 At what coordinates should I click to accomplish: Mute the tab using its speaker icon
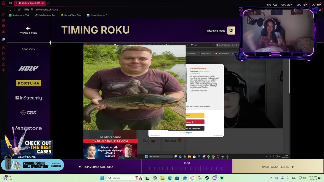20,3
